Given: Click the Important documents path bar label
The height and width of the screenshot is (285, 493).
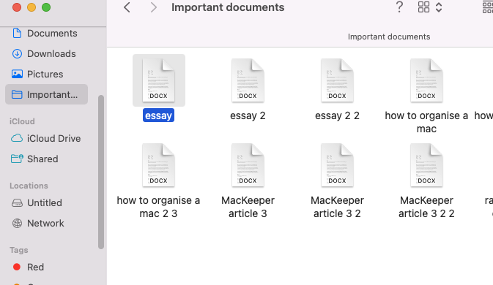Looking at the screenshot, I should (389, 37).
